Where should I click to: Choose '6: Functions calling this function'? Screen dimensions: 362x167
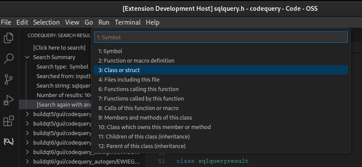221,89
